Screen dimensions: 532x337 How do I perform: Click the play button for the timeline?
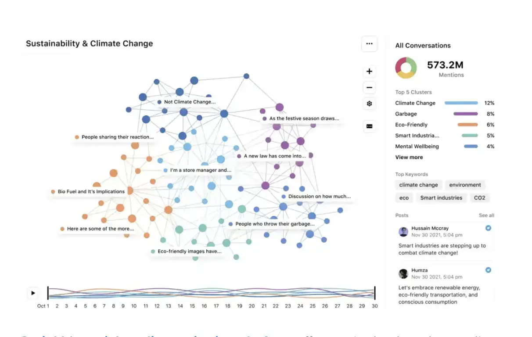(33, 293)
